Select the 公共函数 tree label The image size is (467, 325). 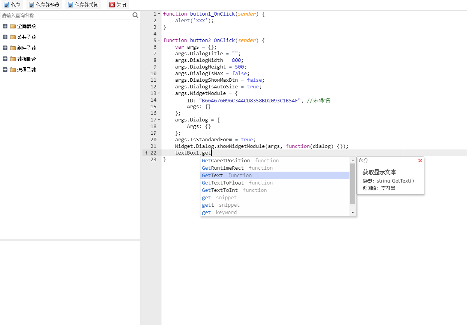[x=26, y=37]
